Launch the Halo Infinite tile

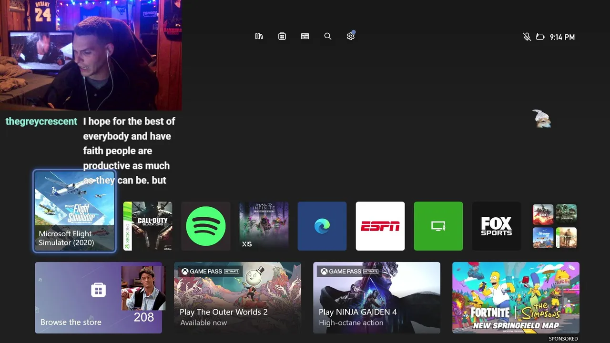coord(264,226)
